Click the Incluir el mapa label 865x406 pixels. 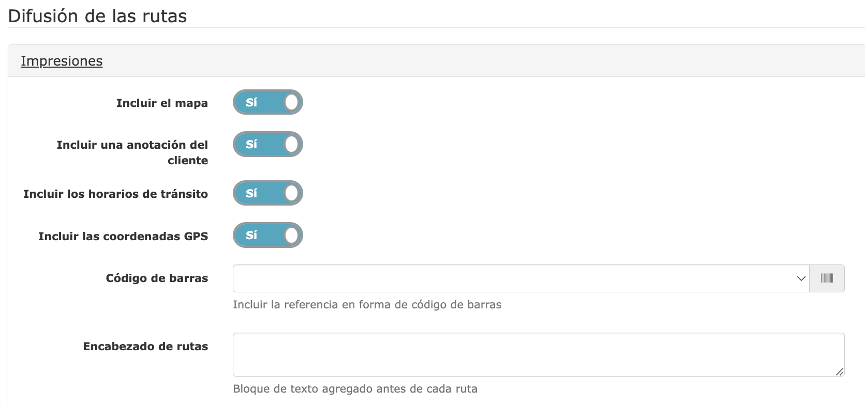(x=162, y=103)
